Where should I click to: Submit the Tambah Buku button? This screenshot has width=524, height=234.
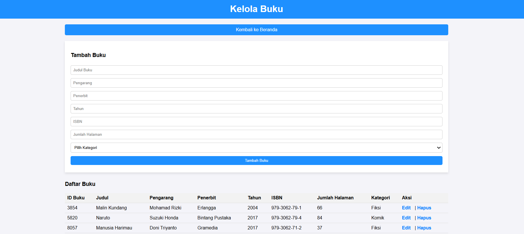click(x=256, y=160)
